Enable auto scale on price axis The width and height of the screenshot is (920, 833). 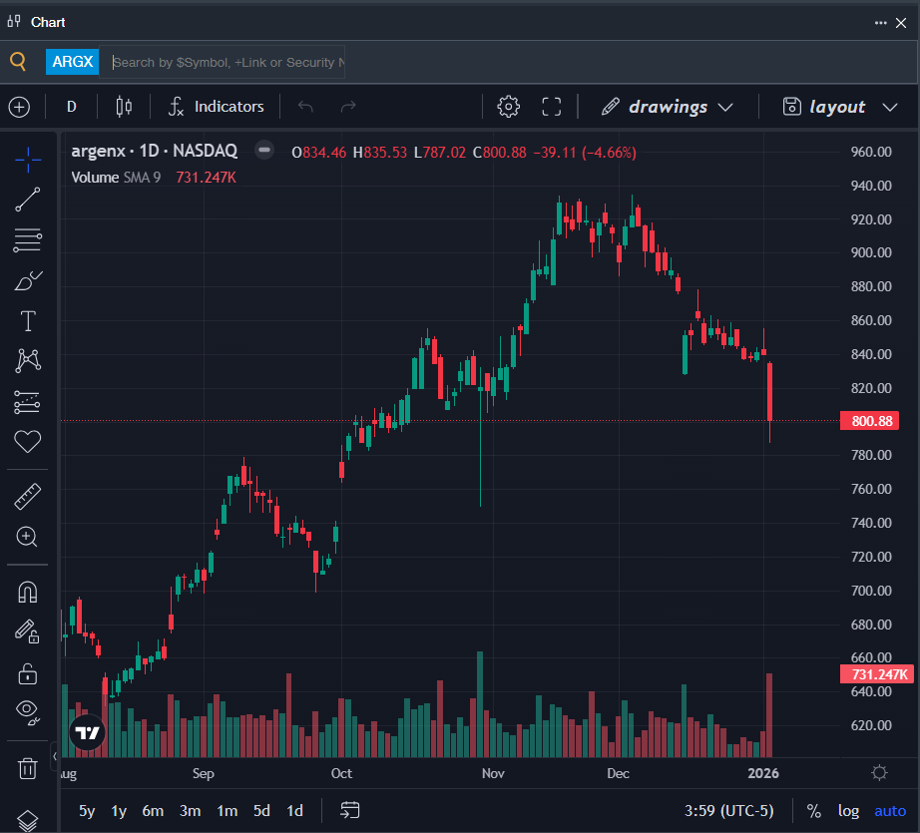tap(890, 811)
